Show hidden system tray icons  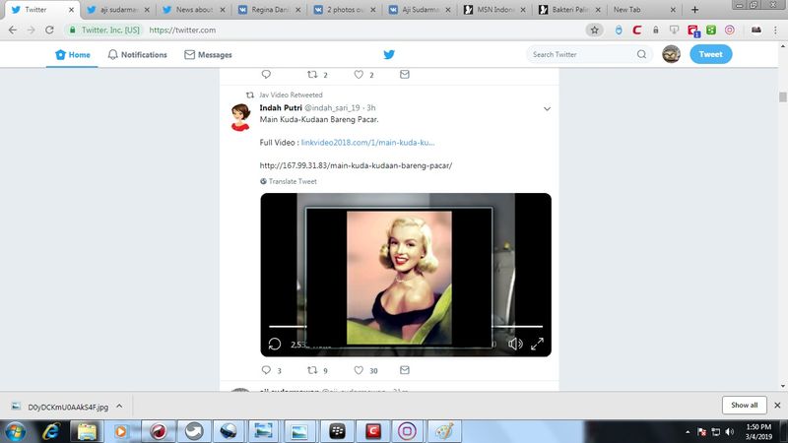[688, 432]
